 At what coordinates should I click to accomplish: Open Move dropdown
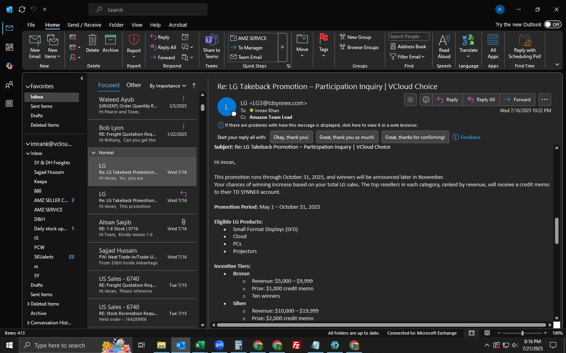click(x=302, y=46)
